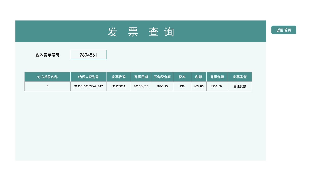Viewport: 324px width, 181px height.
Task: Click the amount cell 3846.15
Action: pyautogui.click(x=162, y=86)
